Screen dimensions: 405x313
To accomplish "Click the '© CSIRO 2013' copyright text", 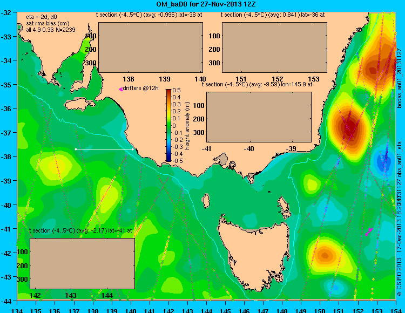I will click(x=399, y=277).
